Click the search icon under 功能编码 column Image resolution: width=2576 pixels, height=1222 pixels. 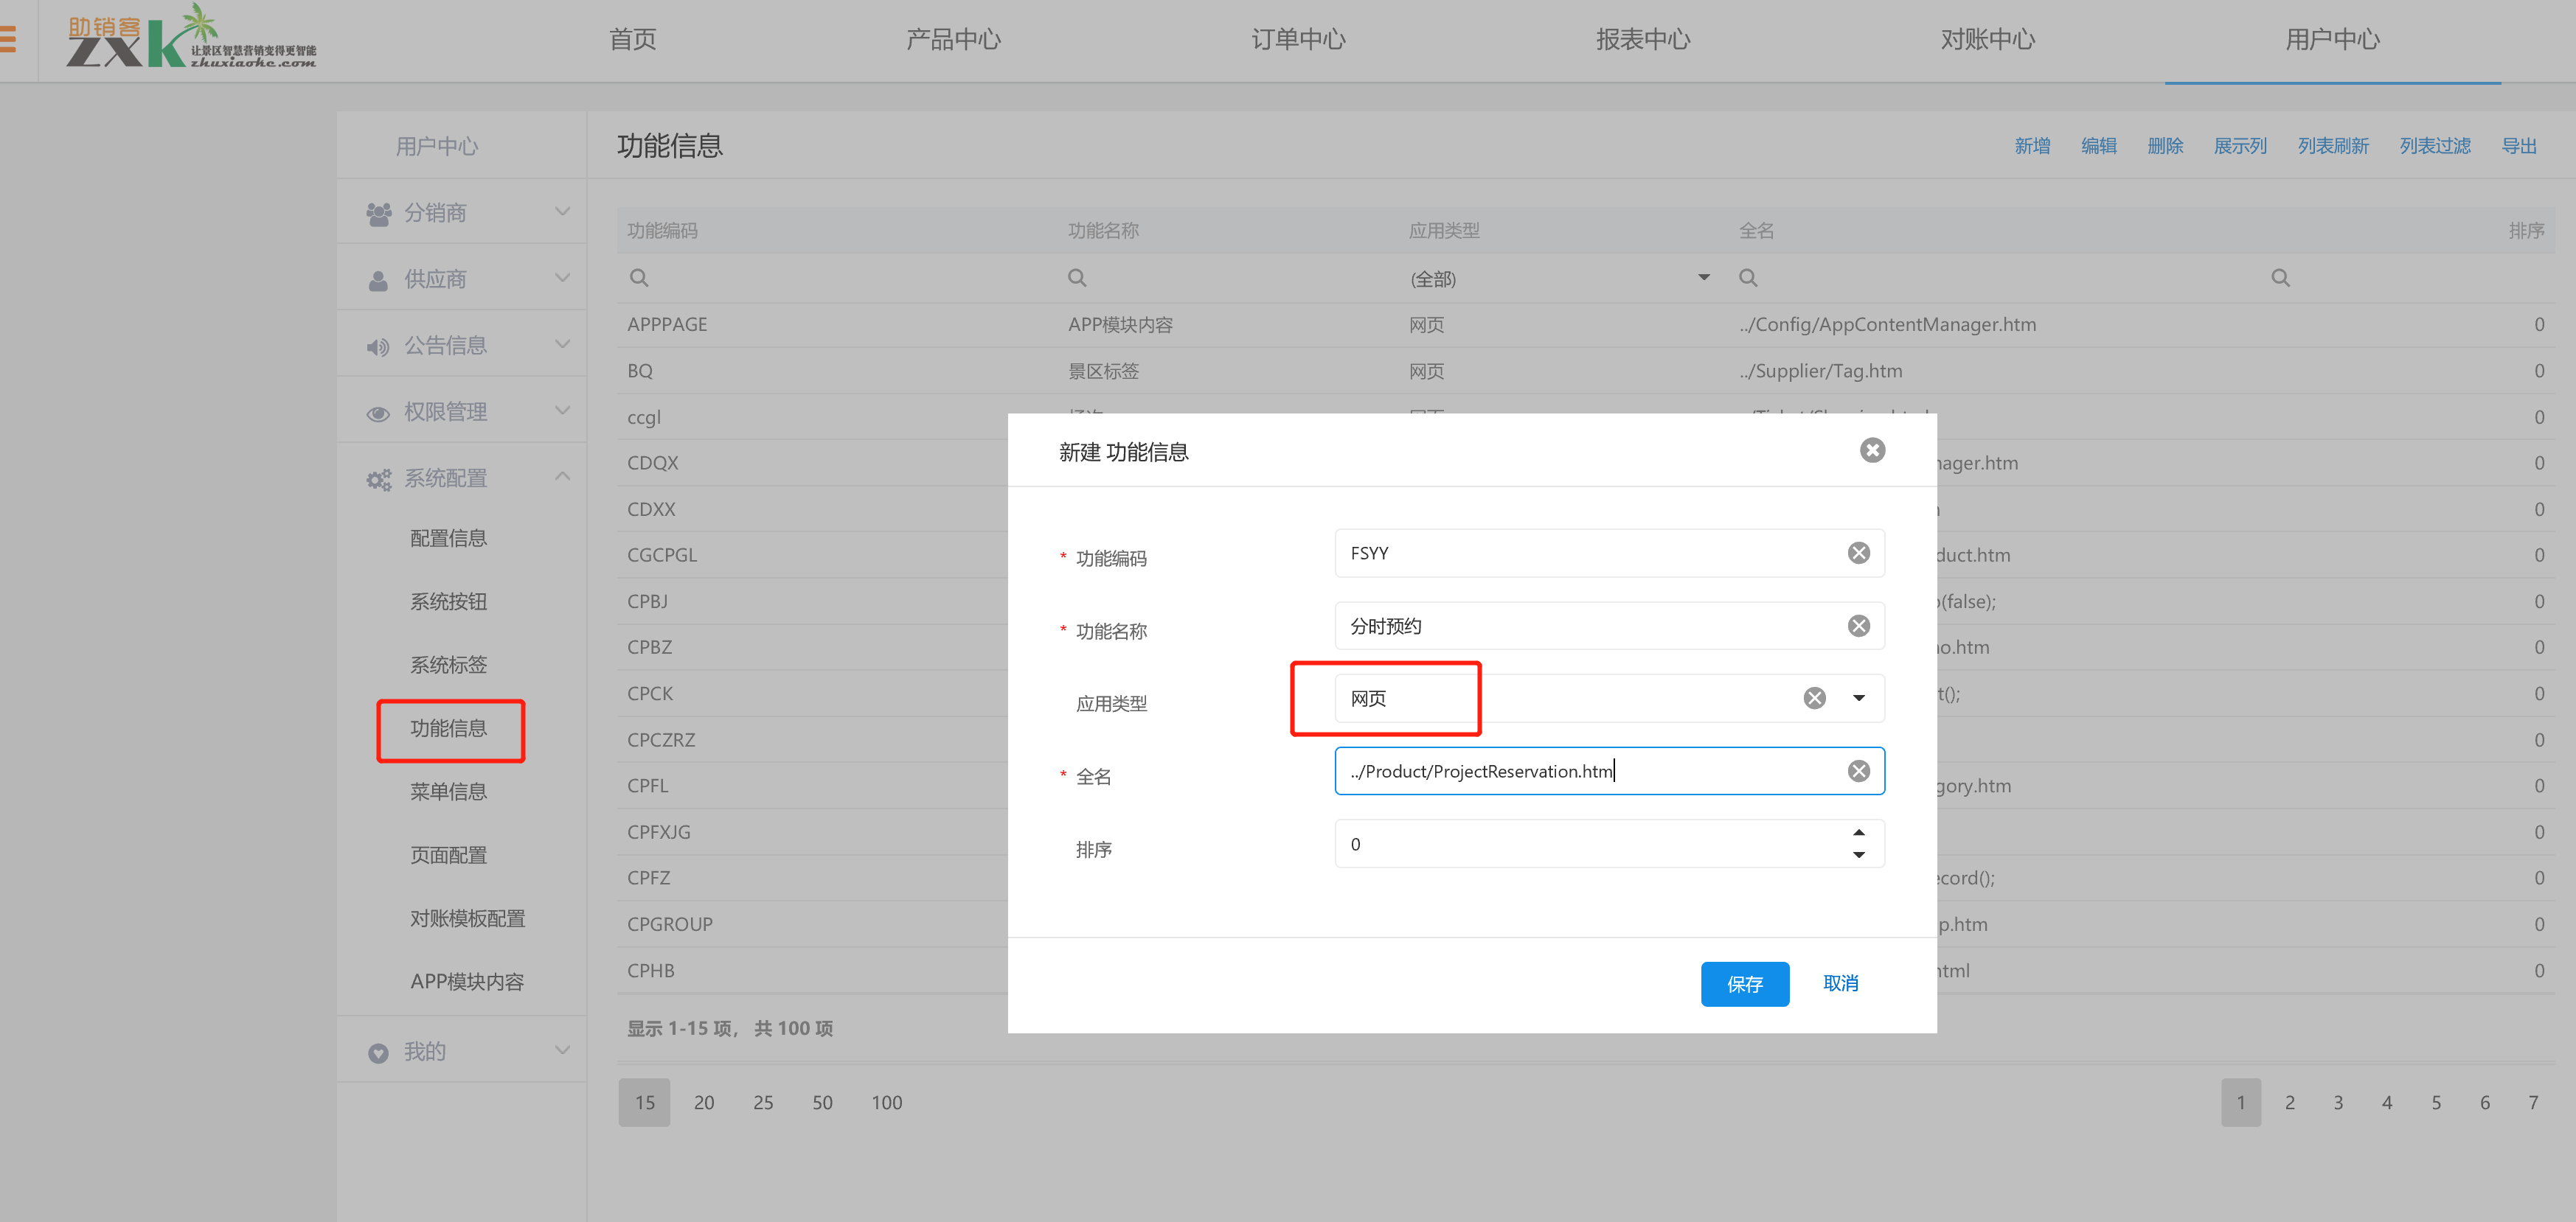coord(639,278)
